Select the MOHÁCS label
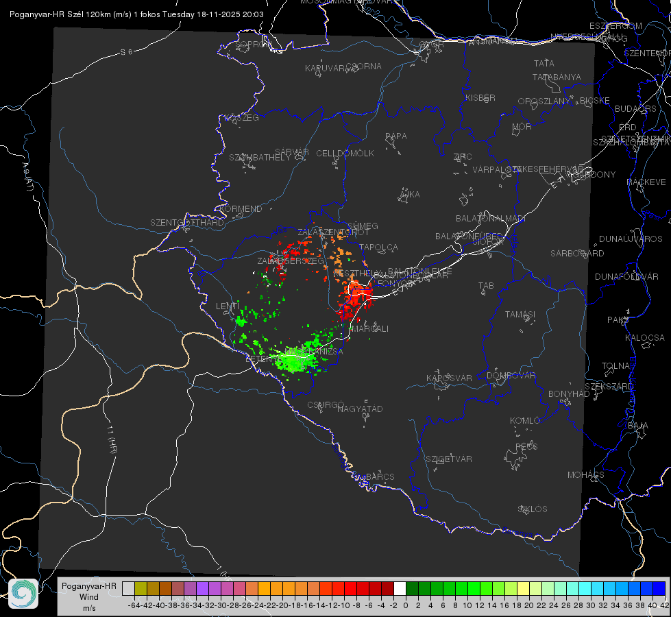 (586, 475)
